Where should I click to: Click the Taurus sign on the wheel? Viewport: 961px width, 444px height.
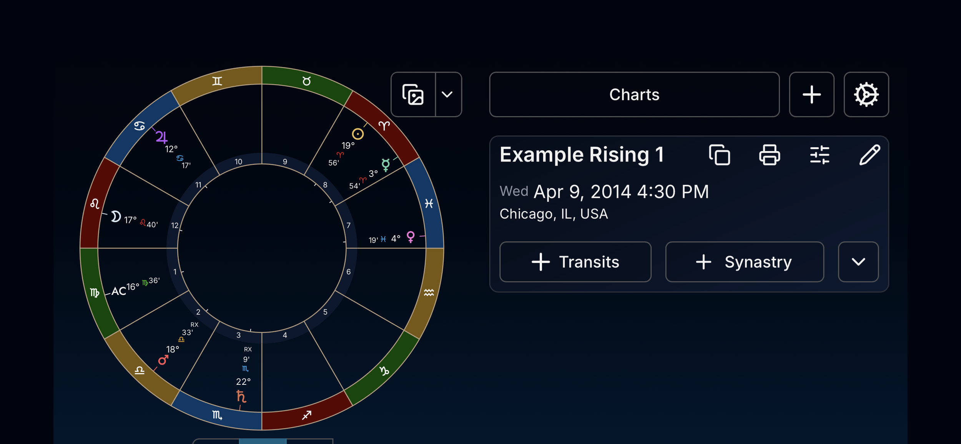306,81
